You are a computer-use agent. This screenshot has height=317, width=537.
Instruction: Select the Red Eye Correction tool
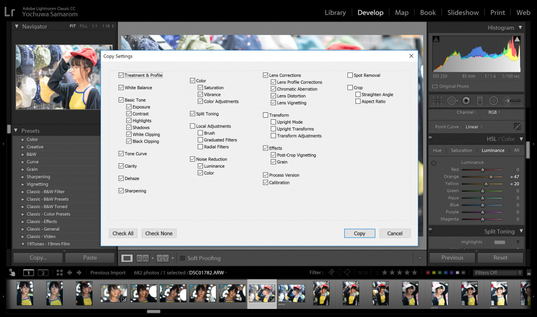click(x=466, y=100)
